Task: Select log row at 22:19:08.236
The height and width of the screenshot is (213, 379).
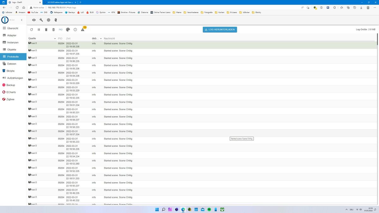Action: tap(202, 45)
